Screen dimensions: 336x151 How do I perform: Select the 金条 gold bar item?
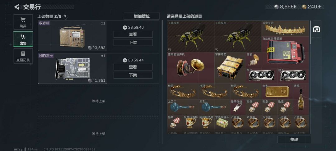click(x=277, y=91)
